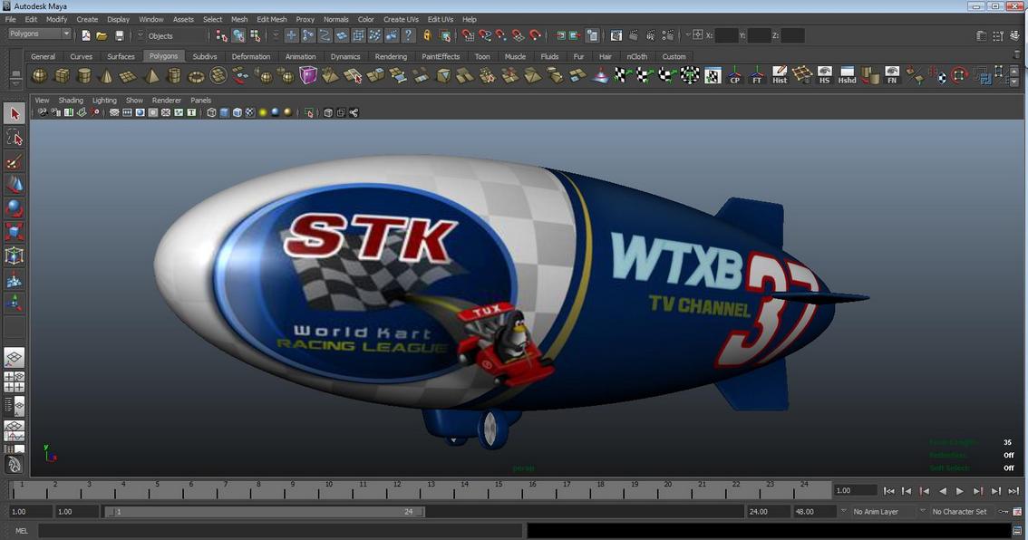Click the Hist shelf button

click(x=780, y=76)
